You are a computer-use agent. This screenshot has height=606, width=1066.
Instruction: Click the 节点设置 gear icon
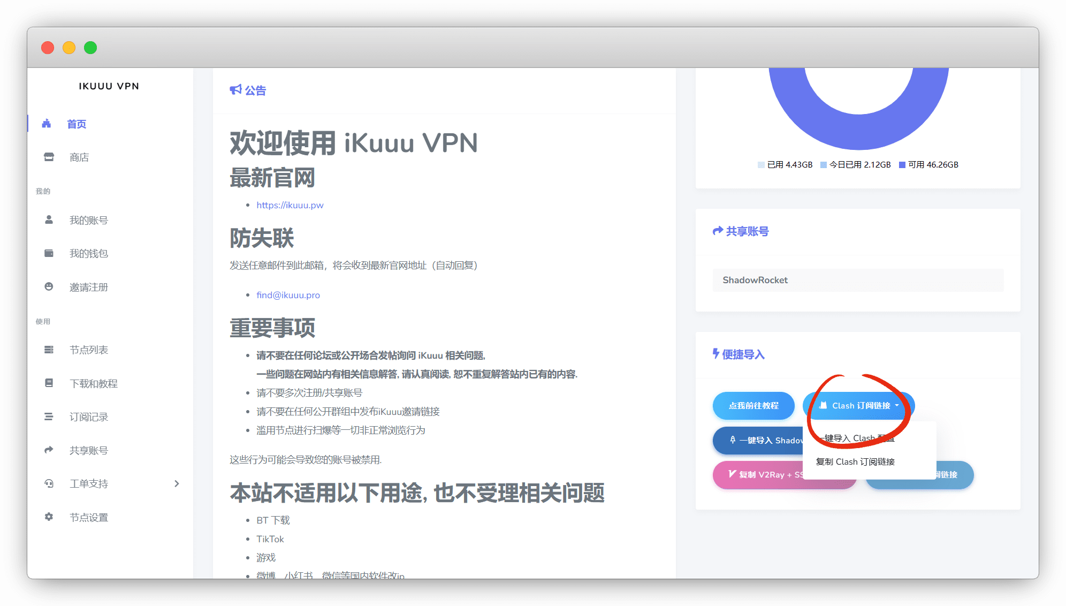pos(49,517)
